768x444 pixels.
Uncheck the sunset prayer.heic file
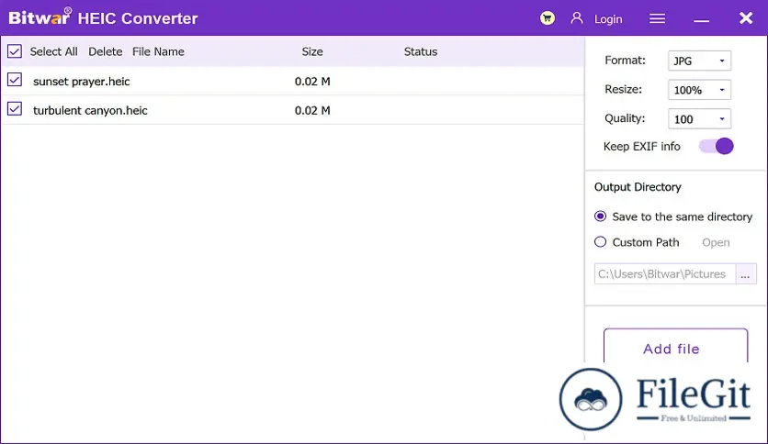click(x=15, y=81)
